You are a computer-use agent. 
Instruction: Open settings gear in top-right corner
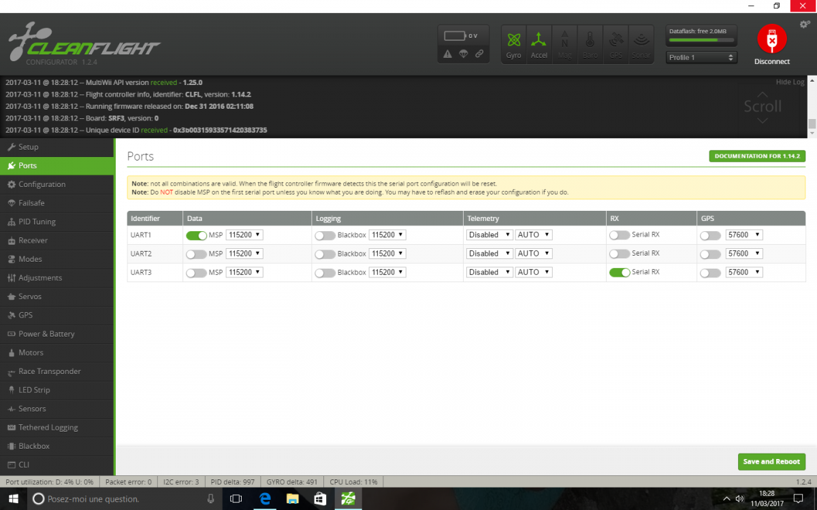[x=804, y=25]
